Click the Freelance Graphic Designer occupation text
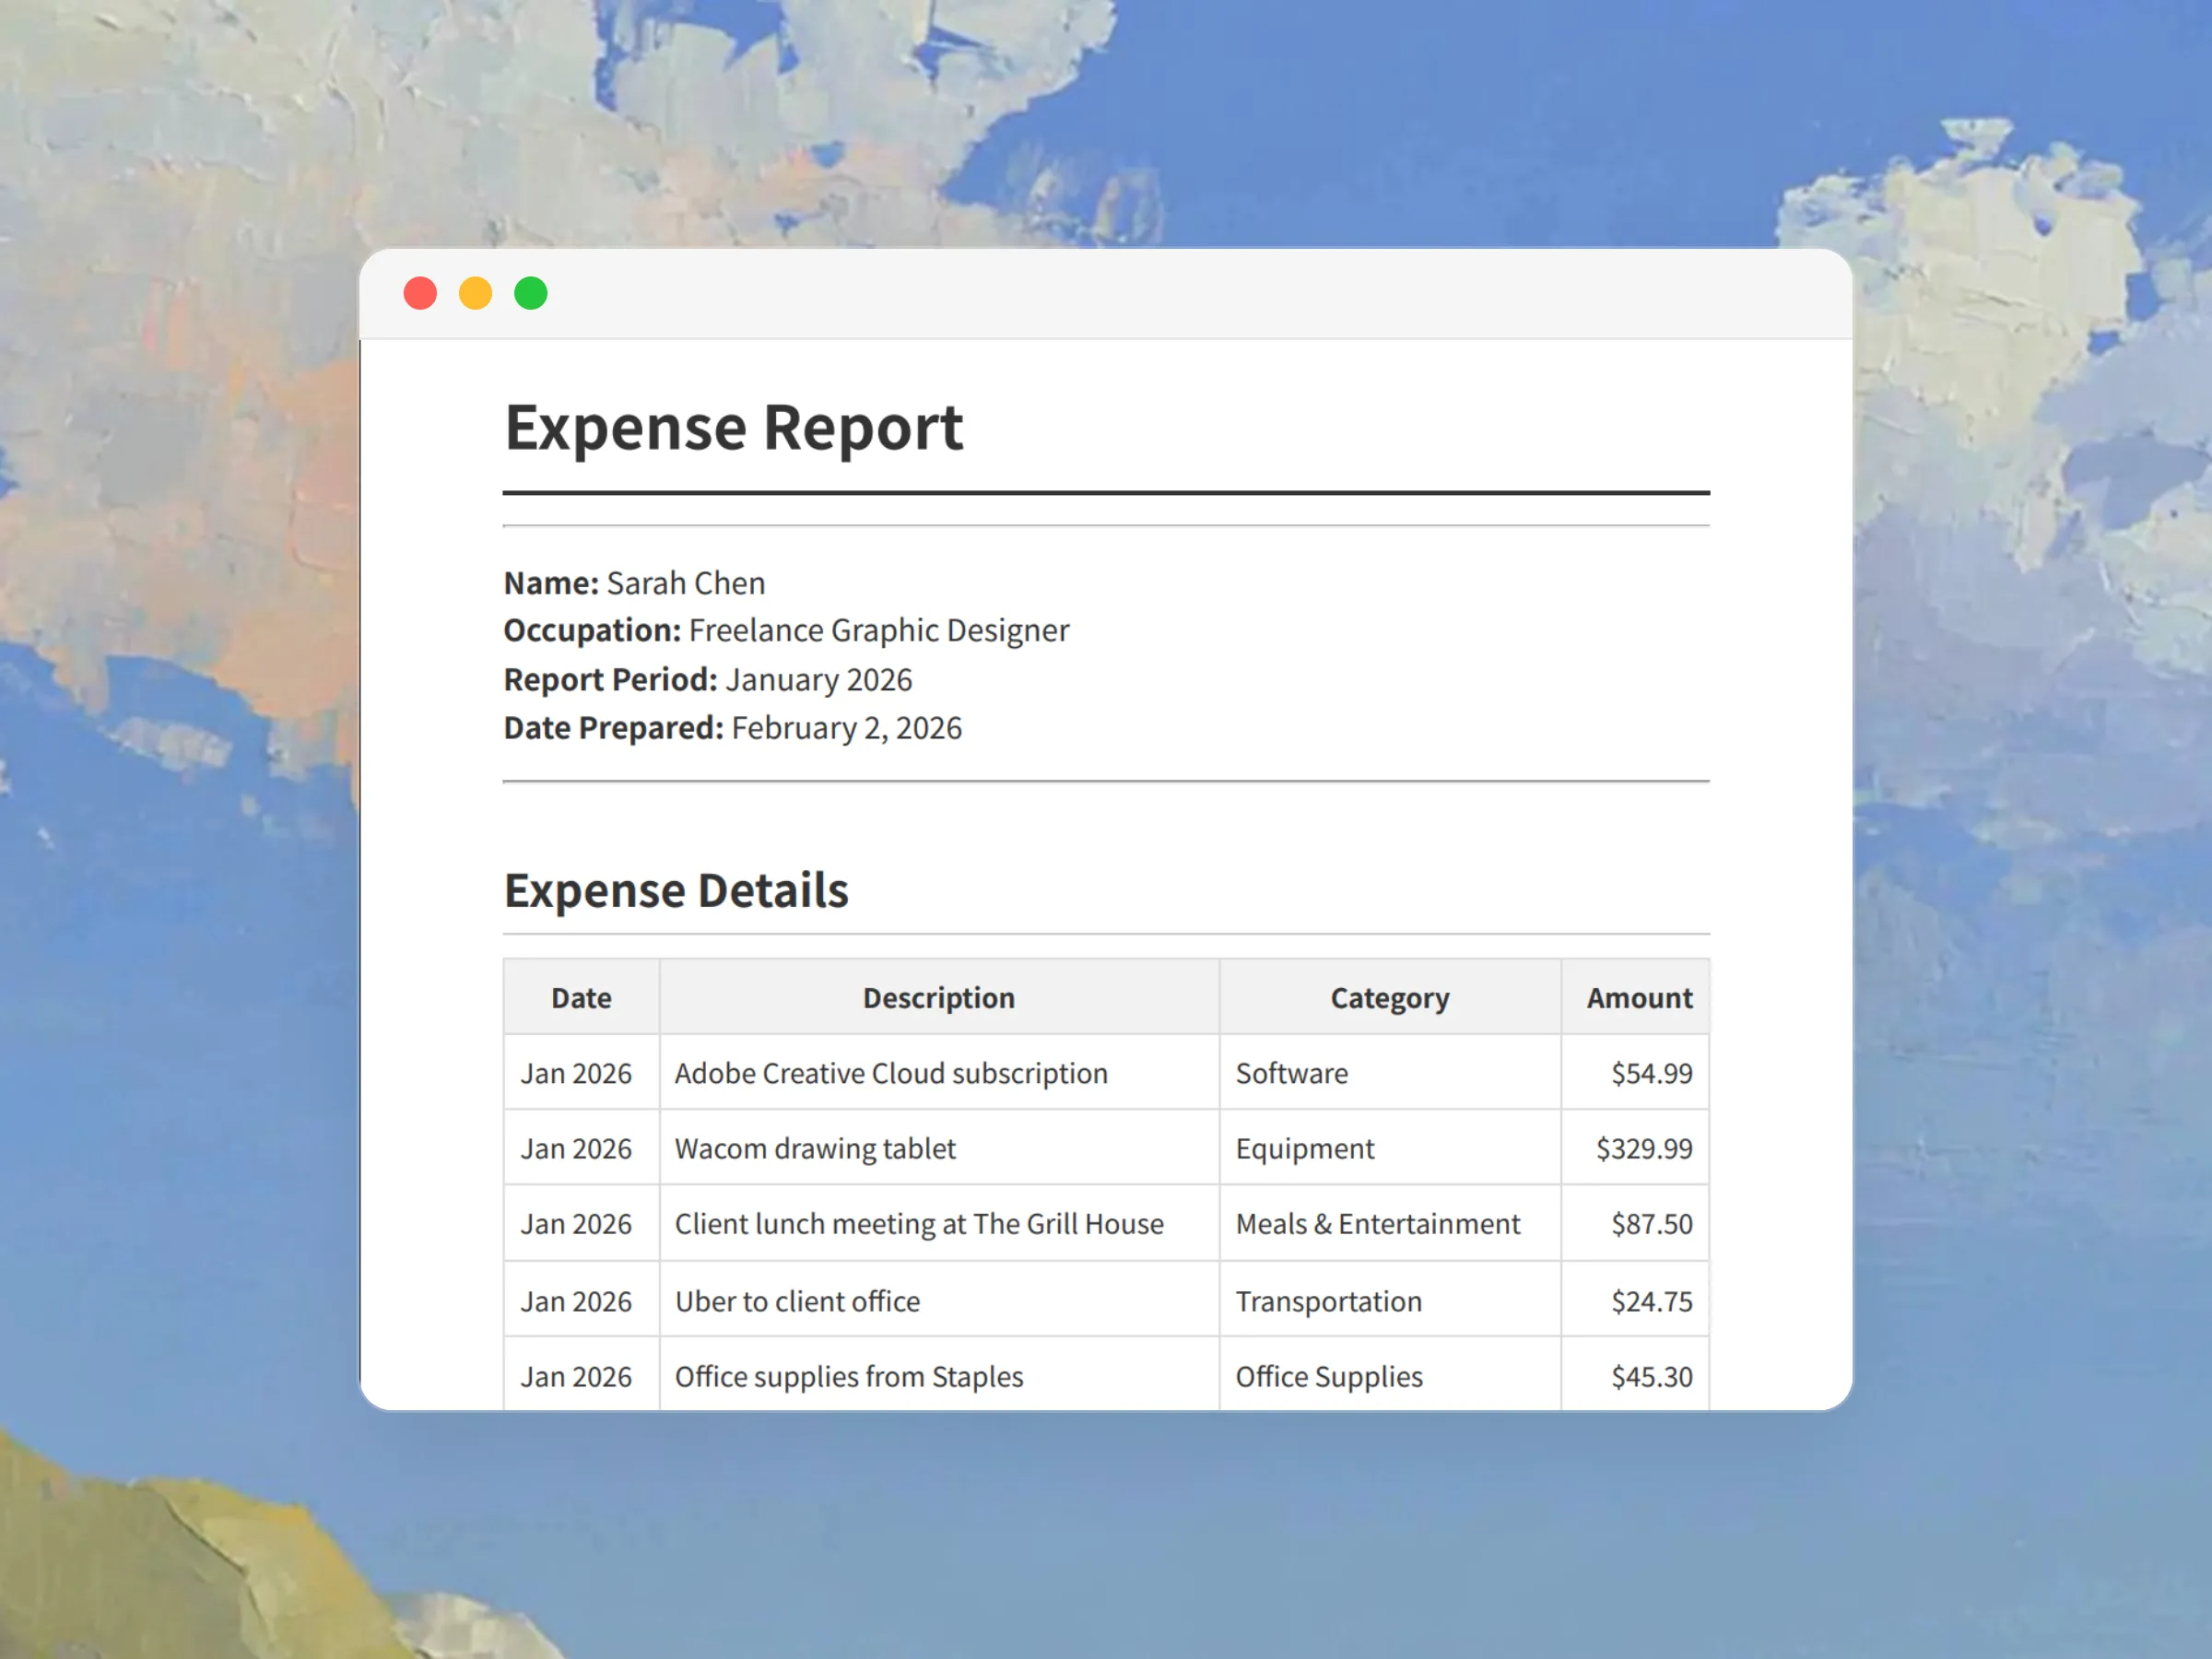 [878, 631]
